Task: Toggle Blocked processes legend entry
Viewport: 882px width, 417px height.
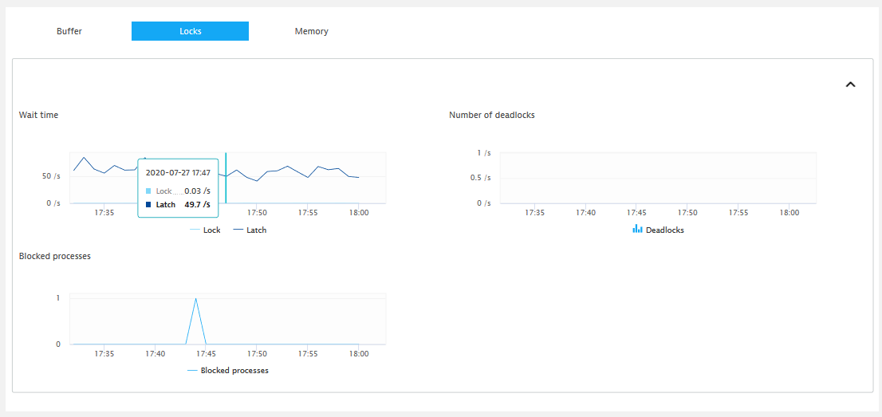Action: pyautogui.click(x=227, y=370)
